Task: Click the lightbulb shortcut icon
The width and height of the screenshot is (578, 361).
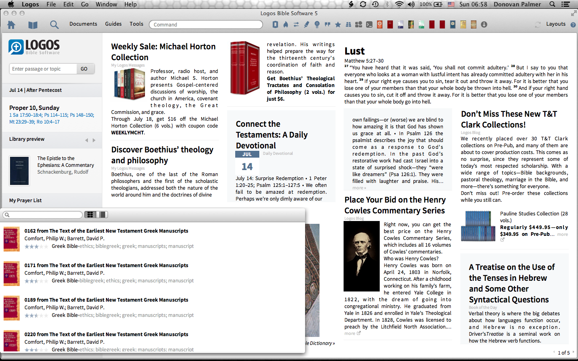Action: [317, 24]
